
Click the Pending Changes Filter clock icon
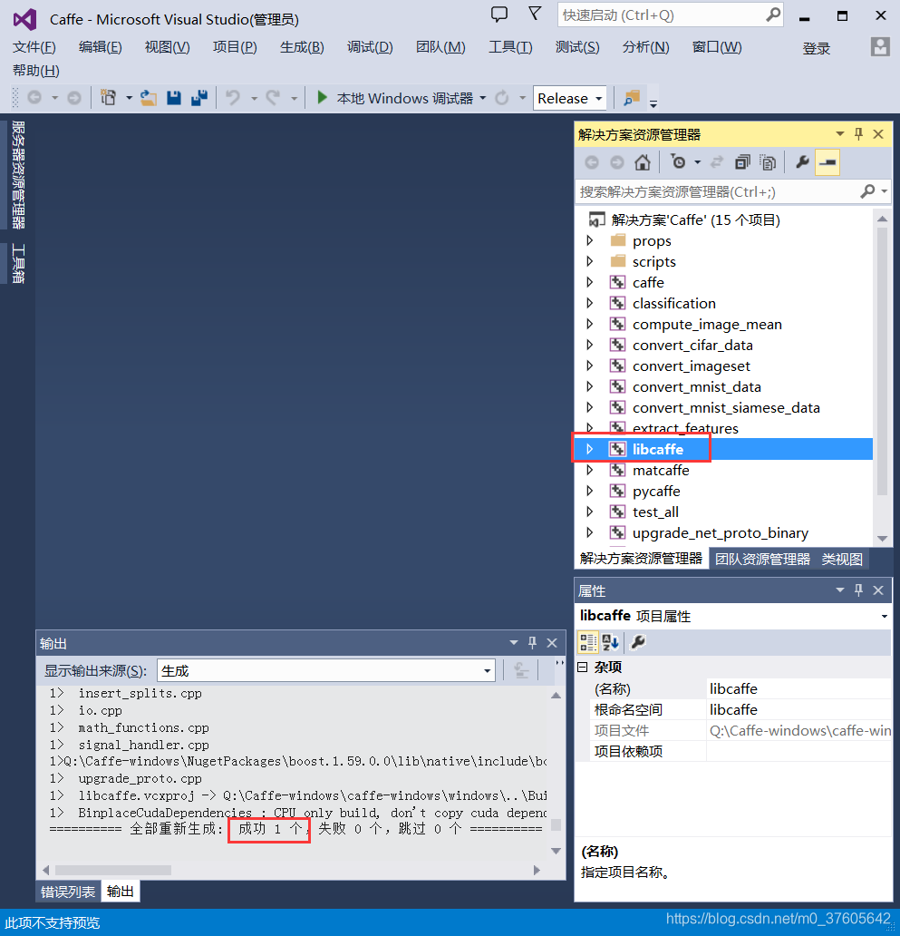(678, 161)
